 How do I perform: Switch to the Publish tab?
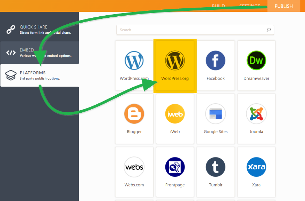(283, 6)
